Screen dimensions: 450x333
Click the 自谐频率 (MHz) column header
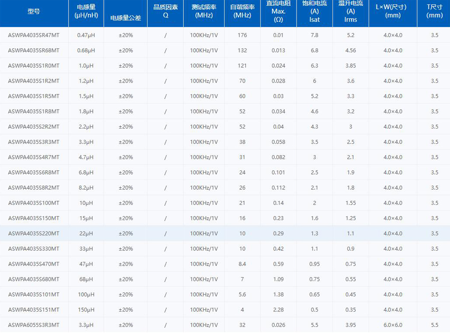click(x=242, y=11)
